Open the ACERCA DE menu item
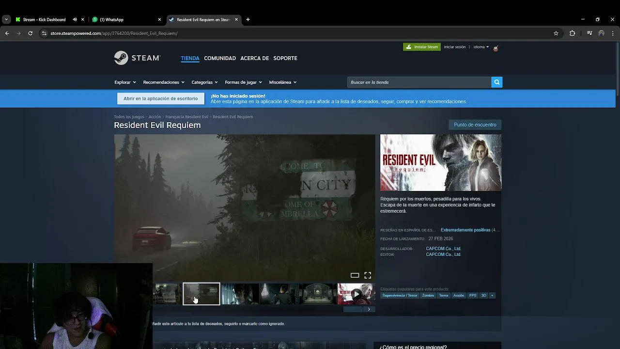 pos(254,58)
